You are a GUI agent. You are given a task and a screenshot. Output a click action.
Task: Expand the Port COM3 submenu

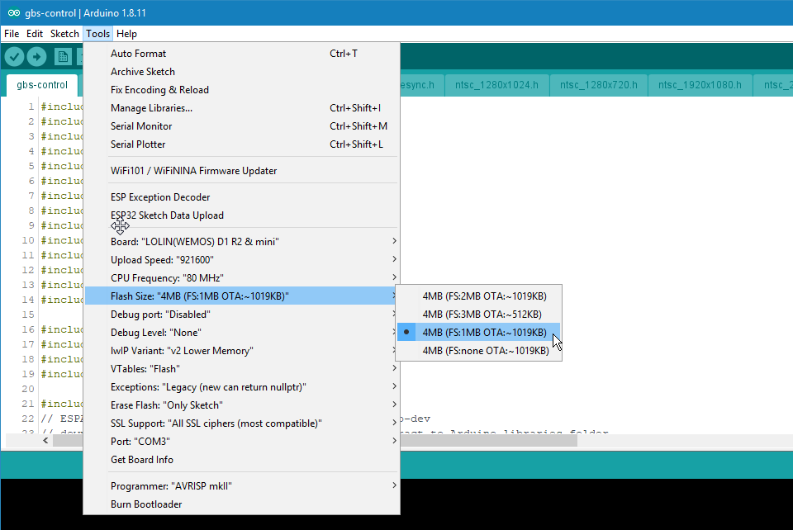pos(242,442)
